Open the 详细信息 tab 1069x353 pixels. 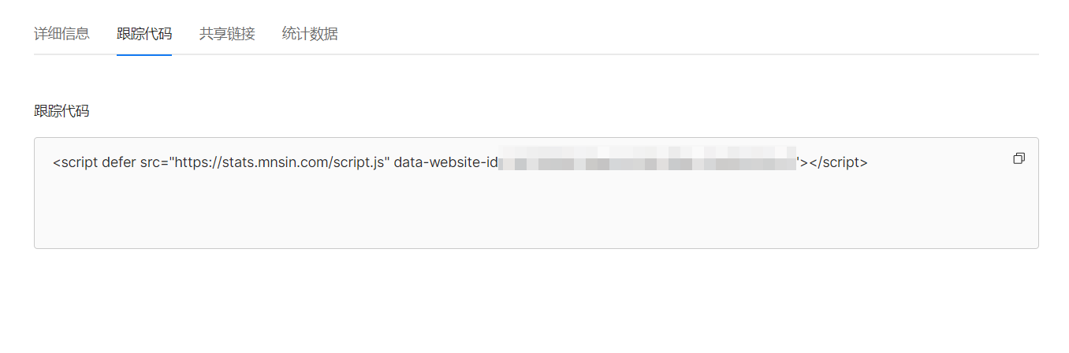coord(61,34)
